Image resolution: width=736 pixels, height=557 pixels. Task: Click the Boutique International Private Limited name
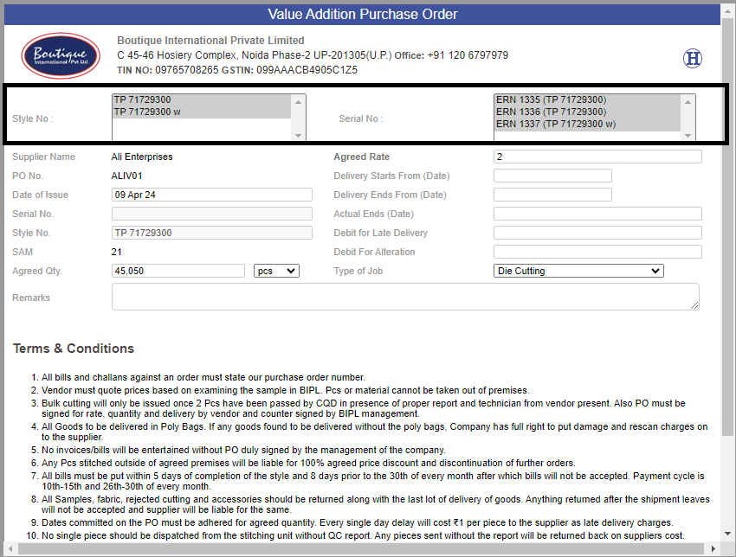(210, 41)
